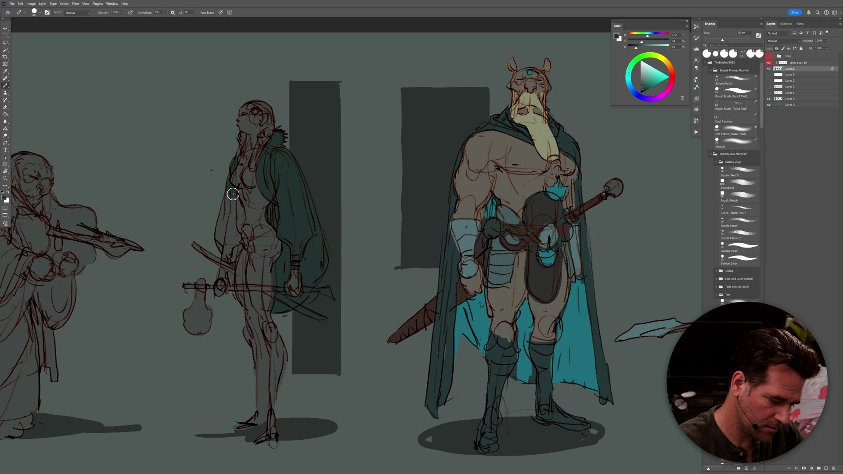
Task: Expand the Lines layer group
Action: click(x=775, y=56)
